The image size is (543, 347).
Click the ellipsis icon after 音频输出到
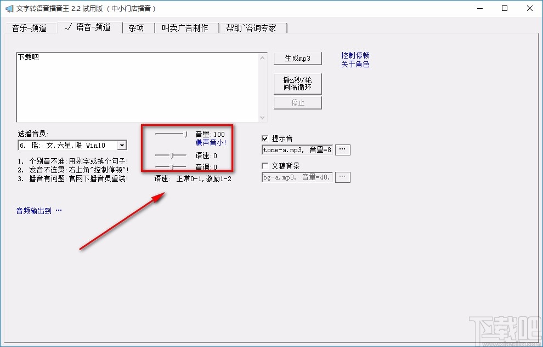[58, 210]
